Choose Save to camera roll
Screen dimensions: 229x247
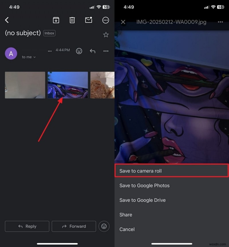tap(171, 171)
